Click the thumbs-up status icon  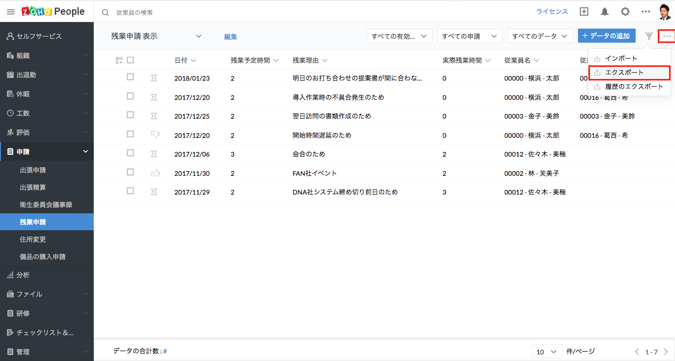tap(155, 173)
